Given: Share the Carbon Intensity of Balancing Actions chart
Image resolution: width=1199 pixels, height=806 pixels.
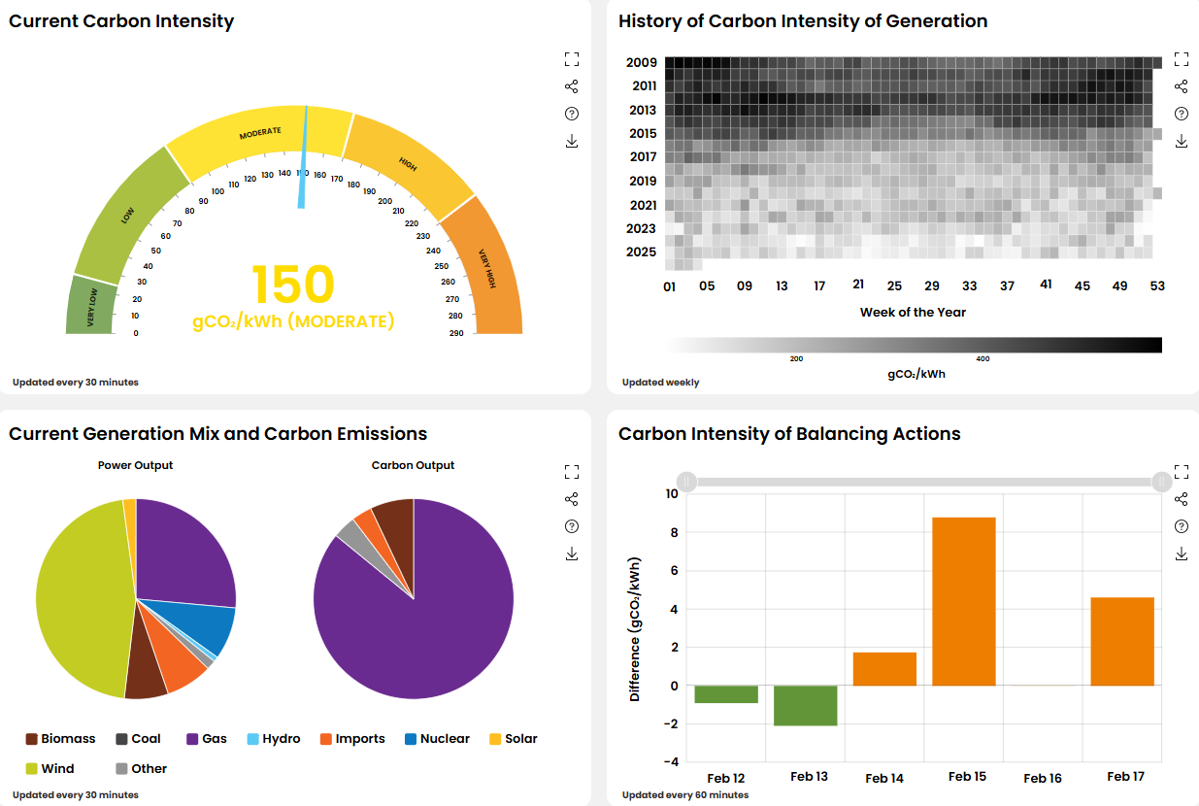Looking at the screenshot, I should pos(1182,499).
